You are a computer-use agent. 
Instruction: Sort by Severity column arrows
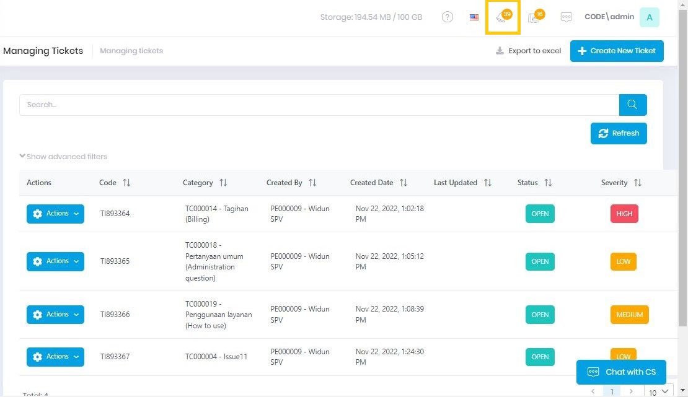point(638,183)
